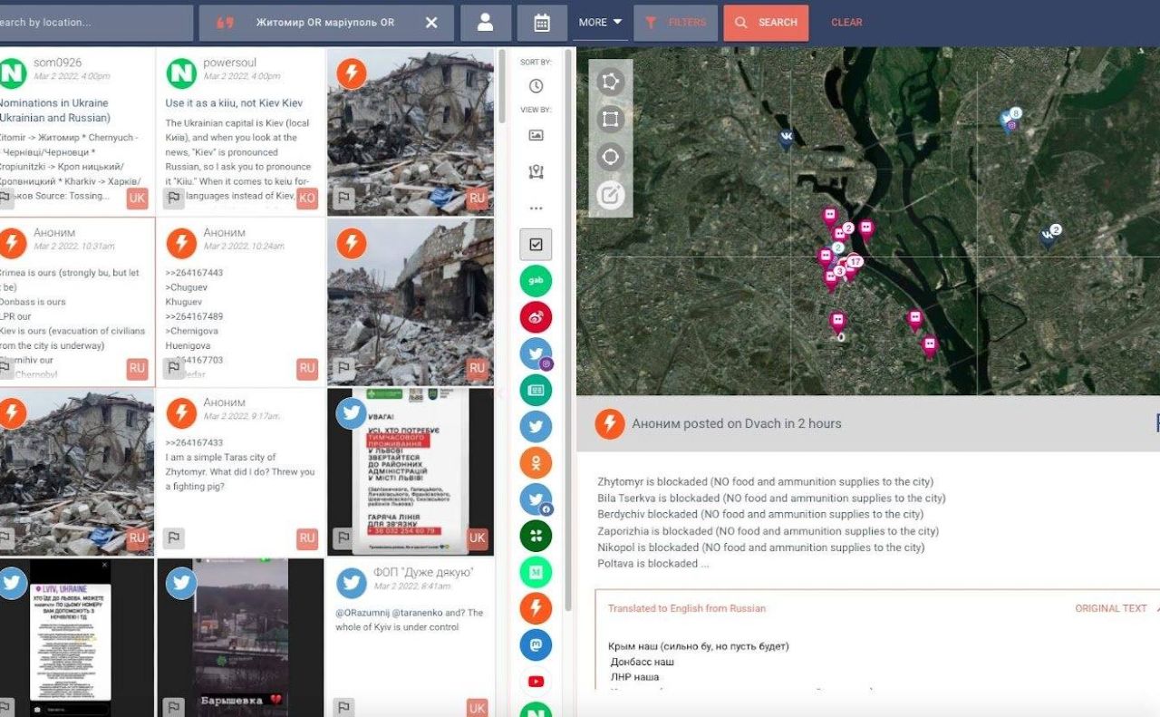Viewport: 1160px width, 717px height.
Task: Toggle the Weibo source filter
Action: pos(536,317)
